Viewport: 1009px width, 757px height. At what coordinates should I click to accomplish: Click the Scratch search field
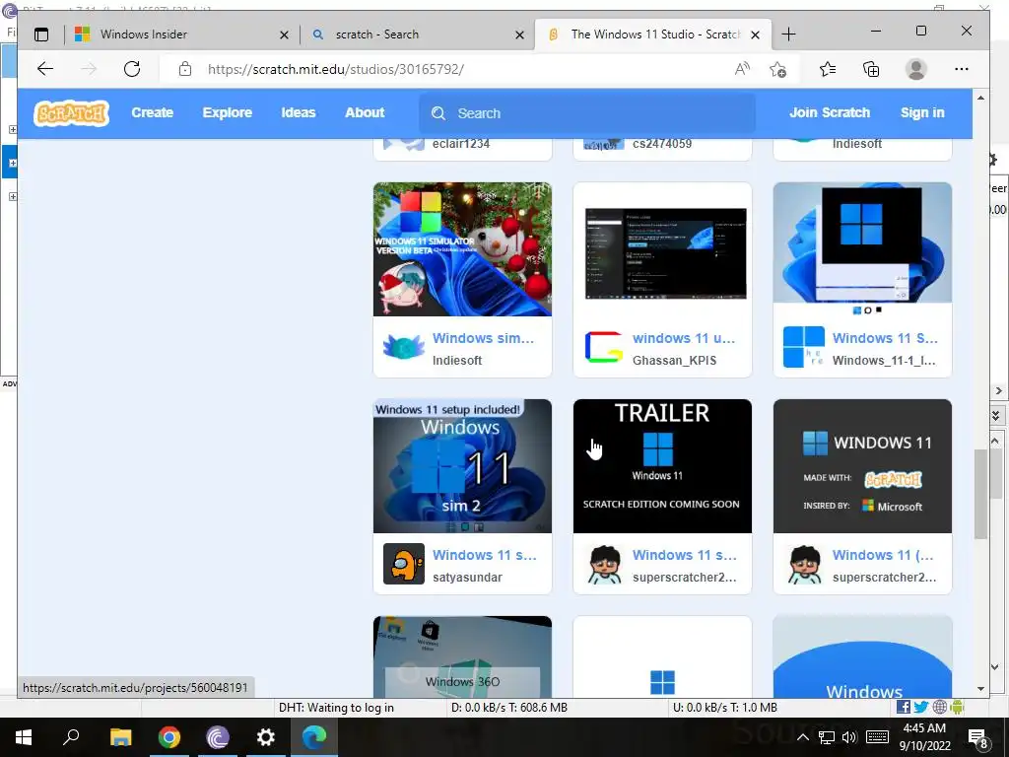[x=587, y=113]
